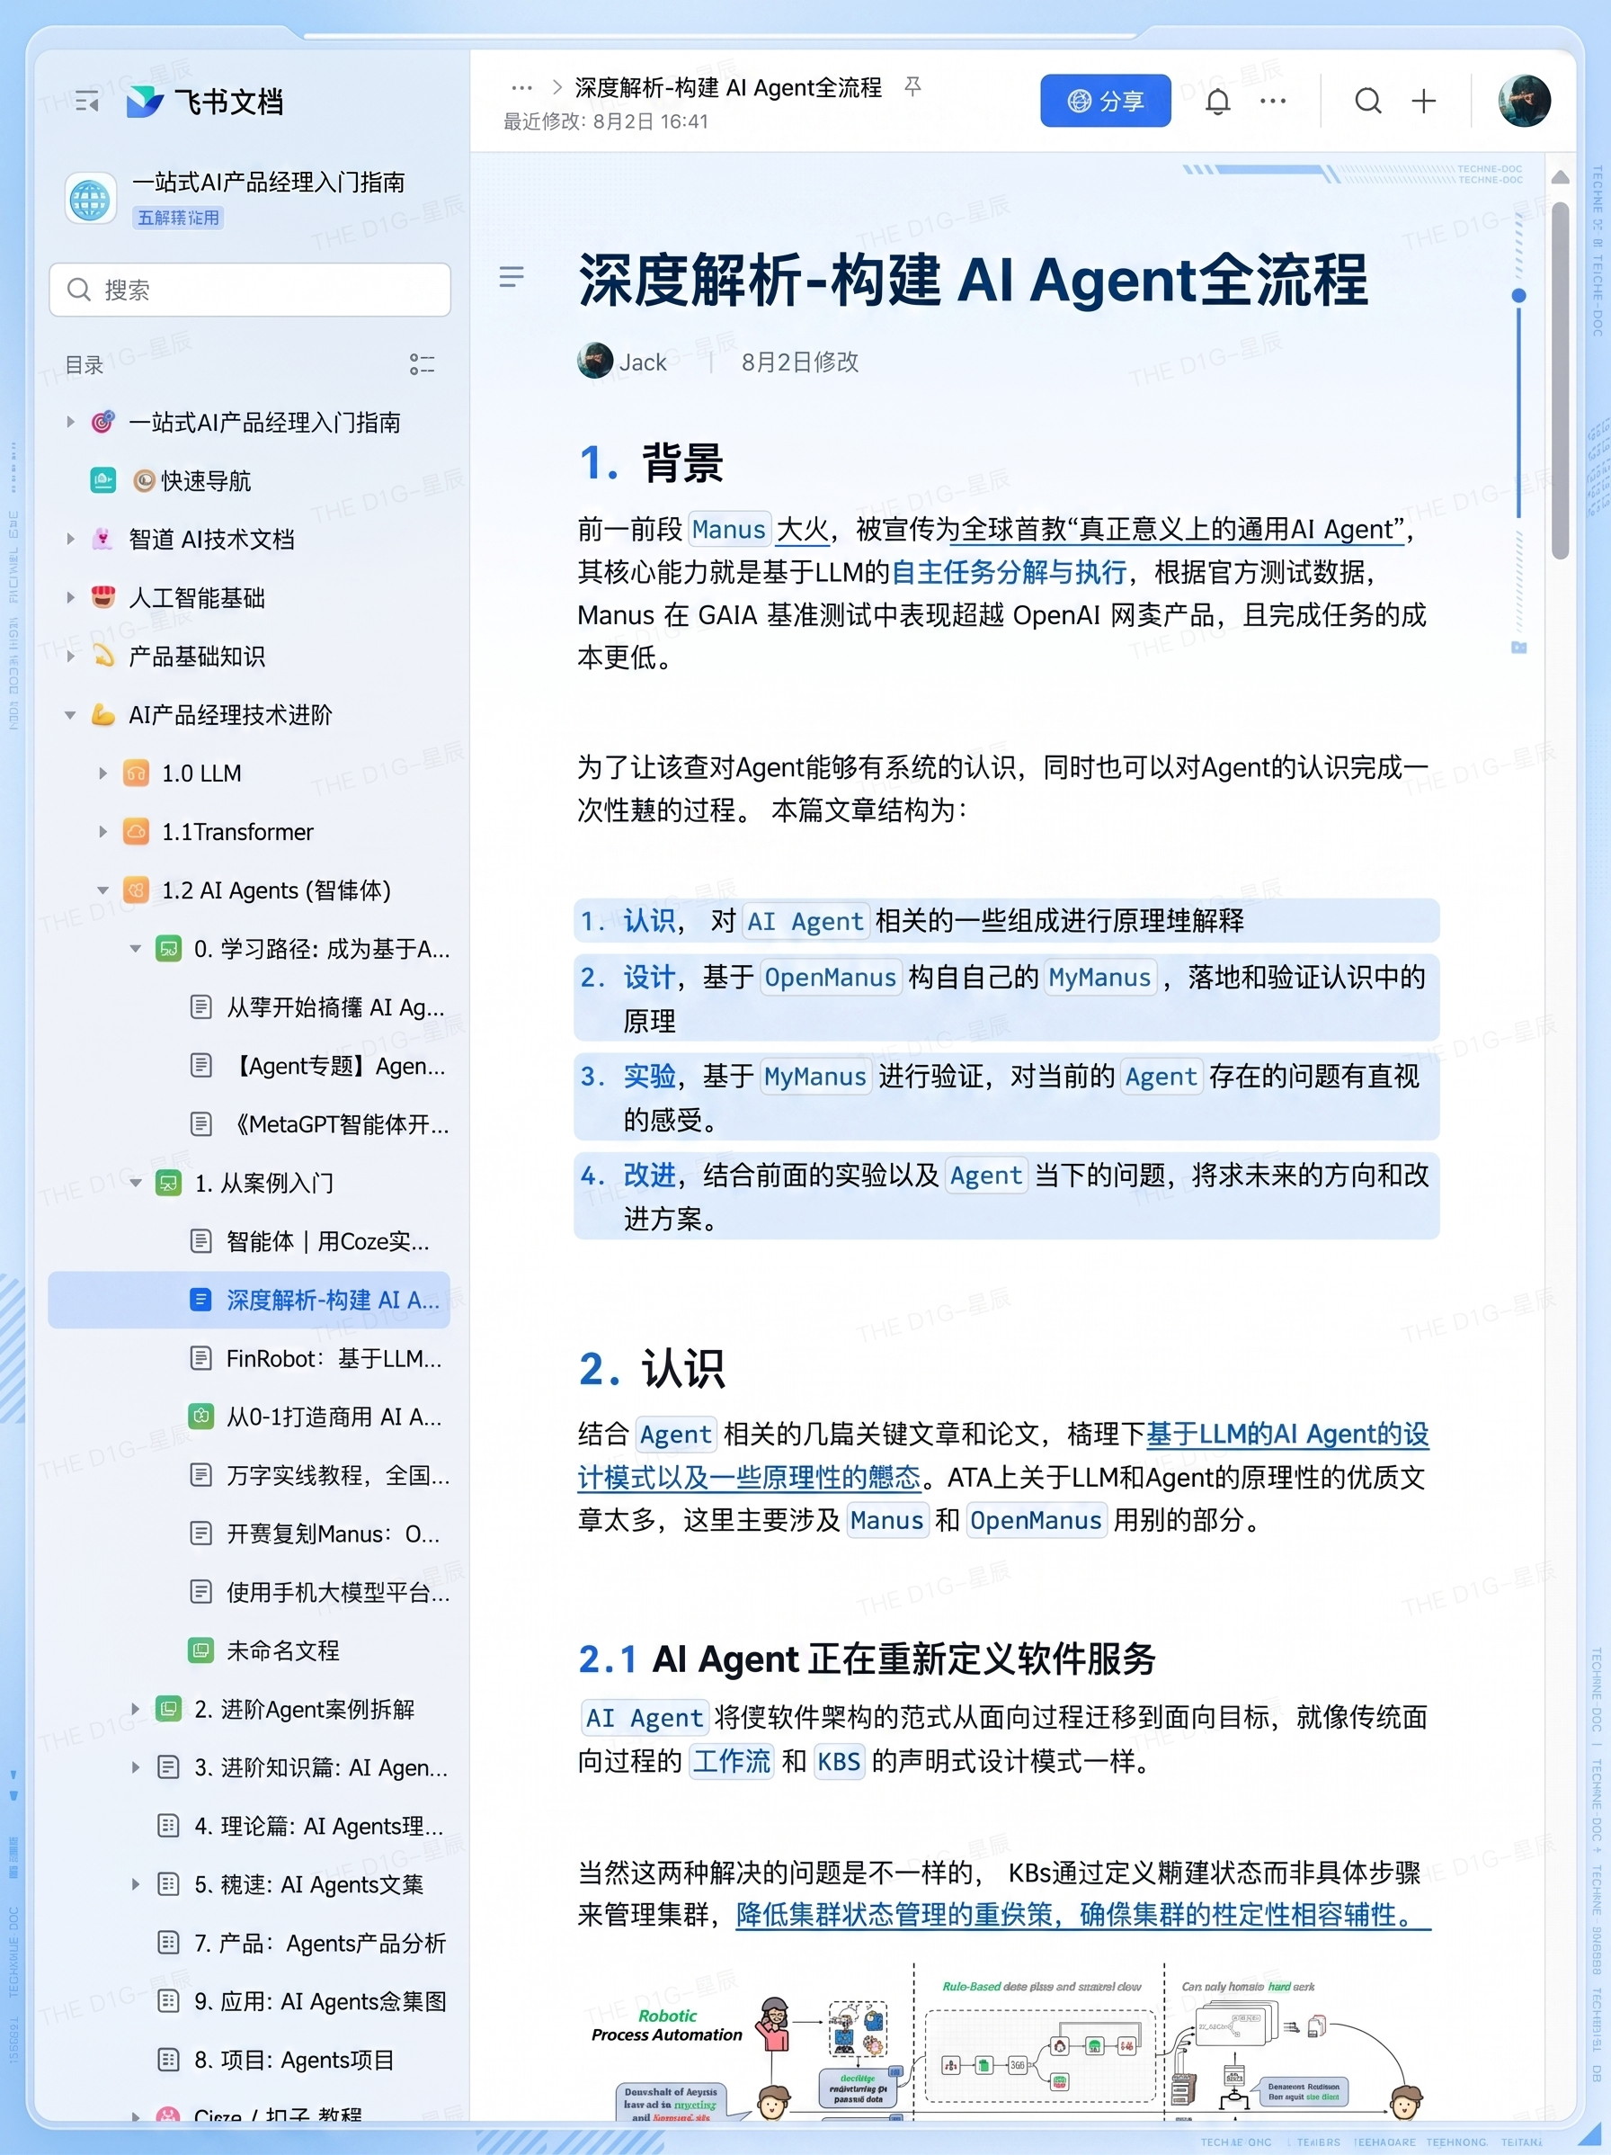Open 8. 项目: Agents项目 item
The image size is (1611, 2155).
294,2060
